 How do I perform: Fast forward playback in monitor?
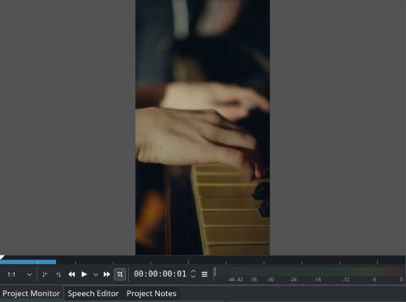coord(107,275)
